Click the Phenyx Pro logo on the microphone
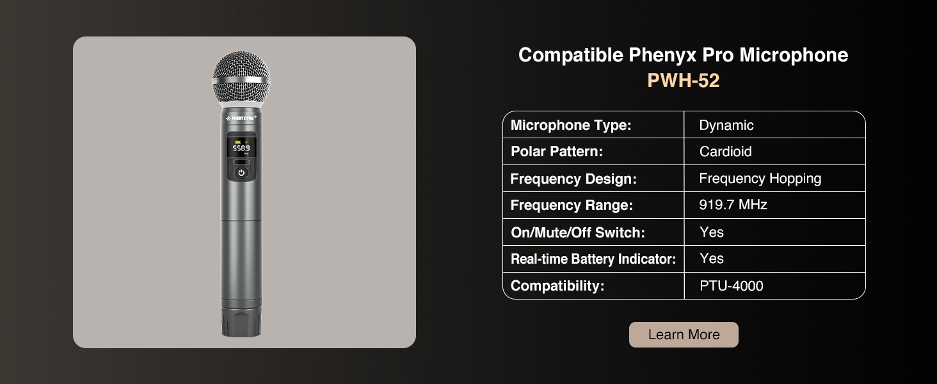The width and height of the screenshot is (937, 384). (241, 118)
